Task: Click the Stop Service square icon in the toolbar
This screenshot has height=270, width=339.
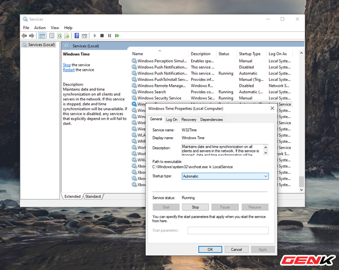Action: (x=102, y=35)
